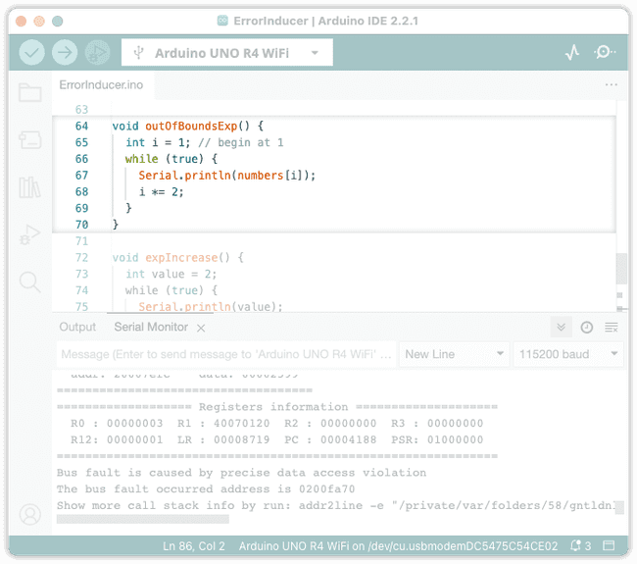
Task: Toggle the bottom panel from status bar
Action: pyautogui.click(x=609, y=545)
